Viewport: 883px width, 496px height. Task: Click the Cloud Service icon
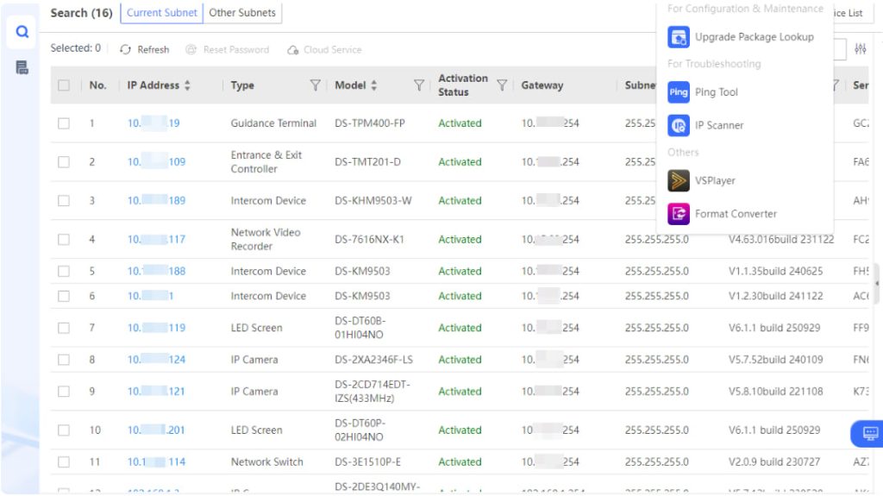(292, 50)
